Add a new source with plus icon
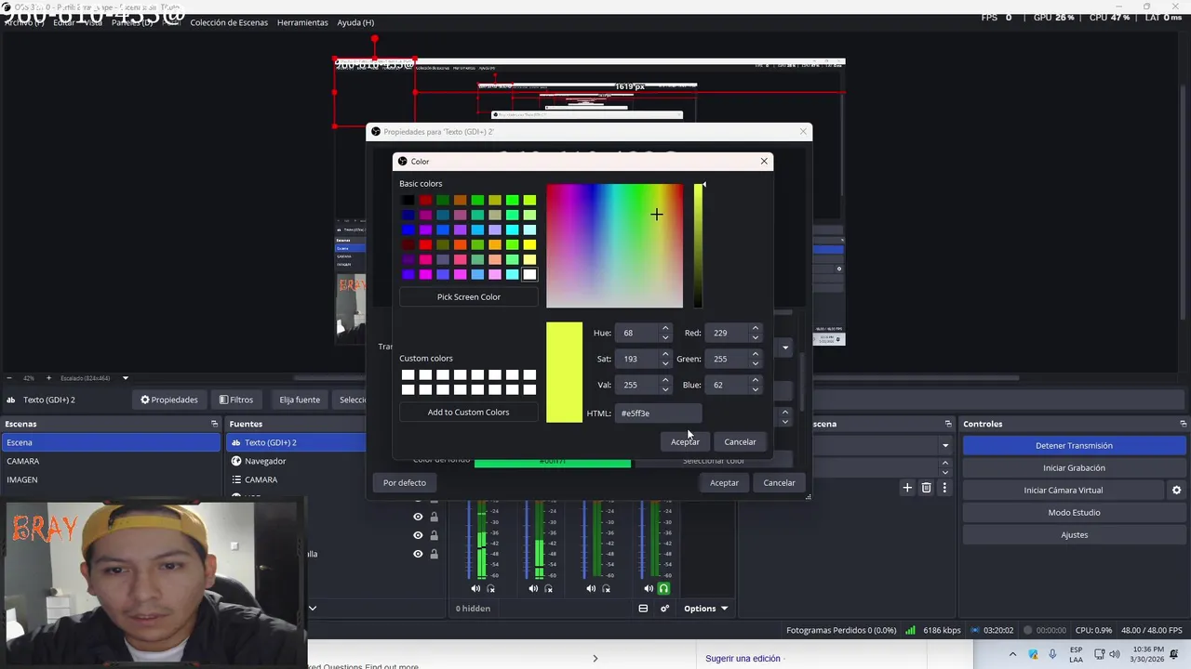This screenshot has height=669, width=1191. coord(907,488)
